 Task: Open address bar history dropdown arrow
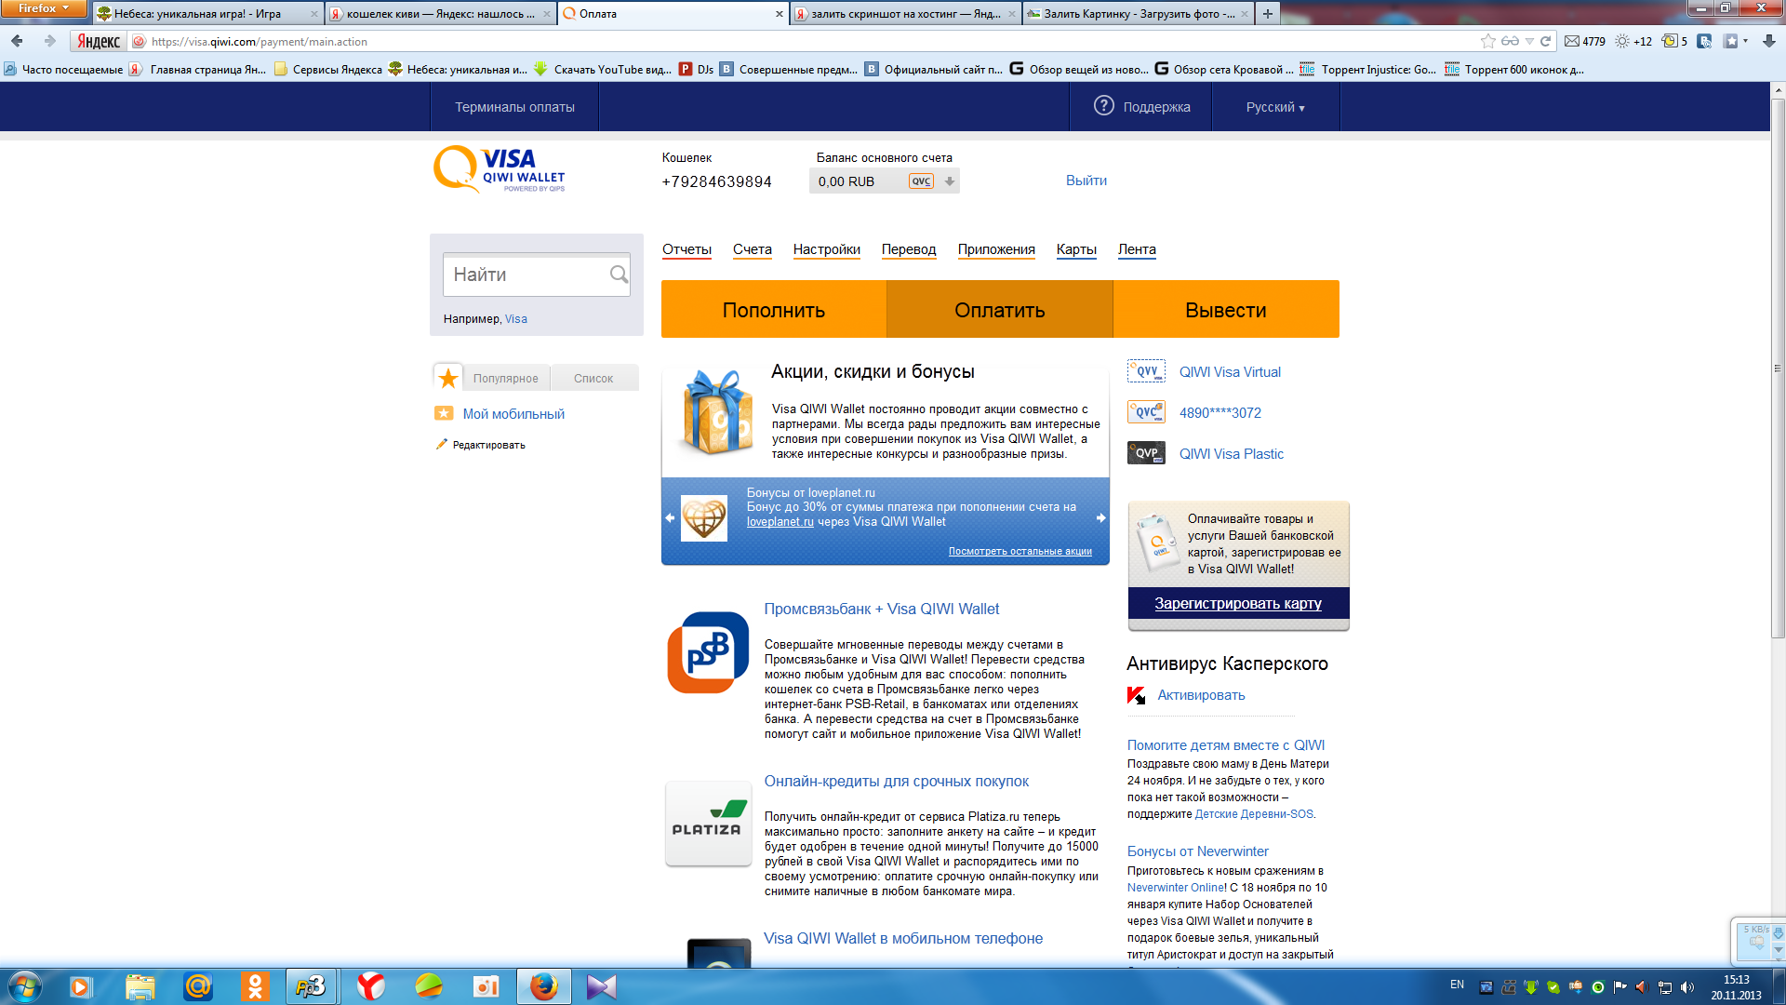tap(1529, 41)
